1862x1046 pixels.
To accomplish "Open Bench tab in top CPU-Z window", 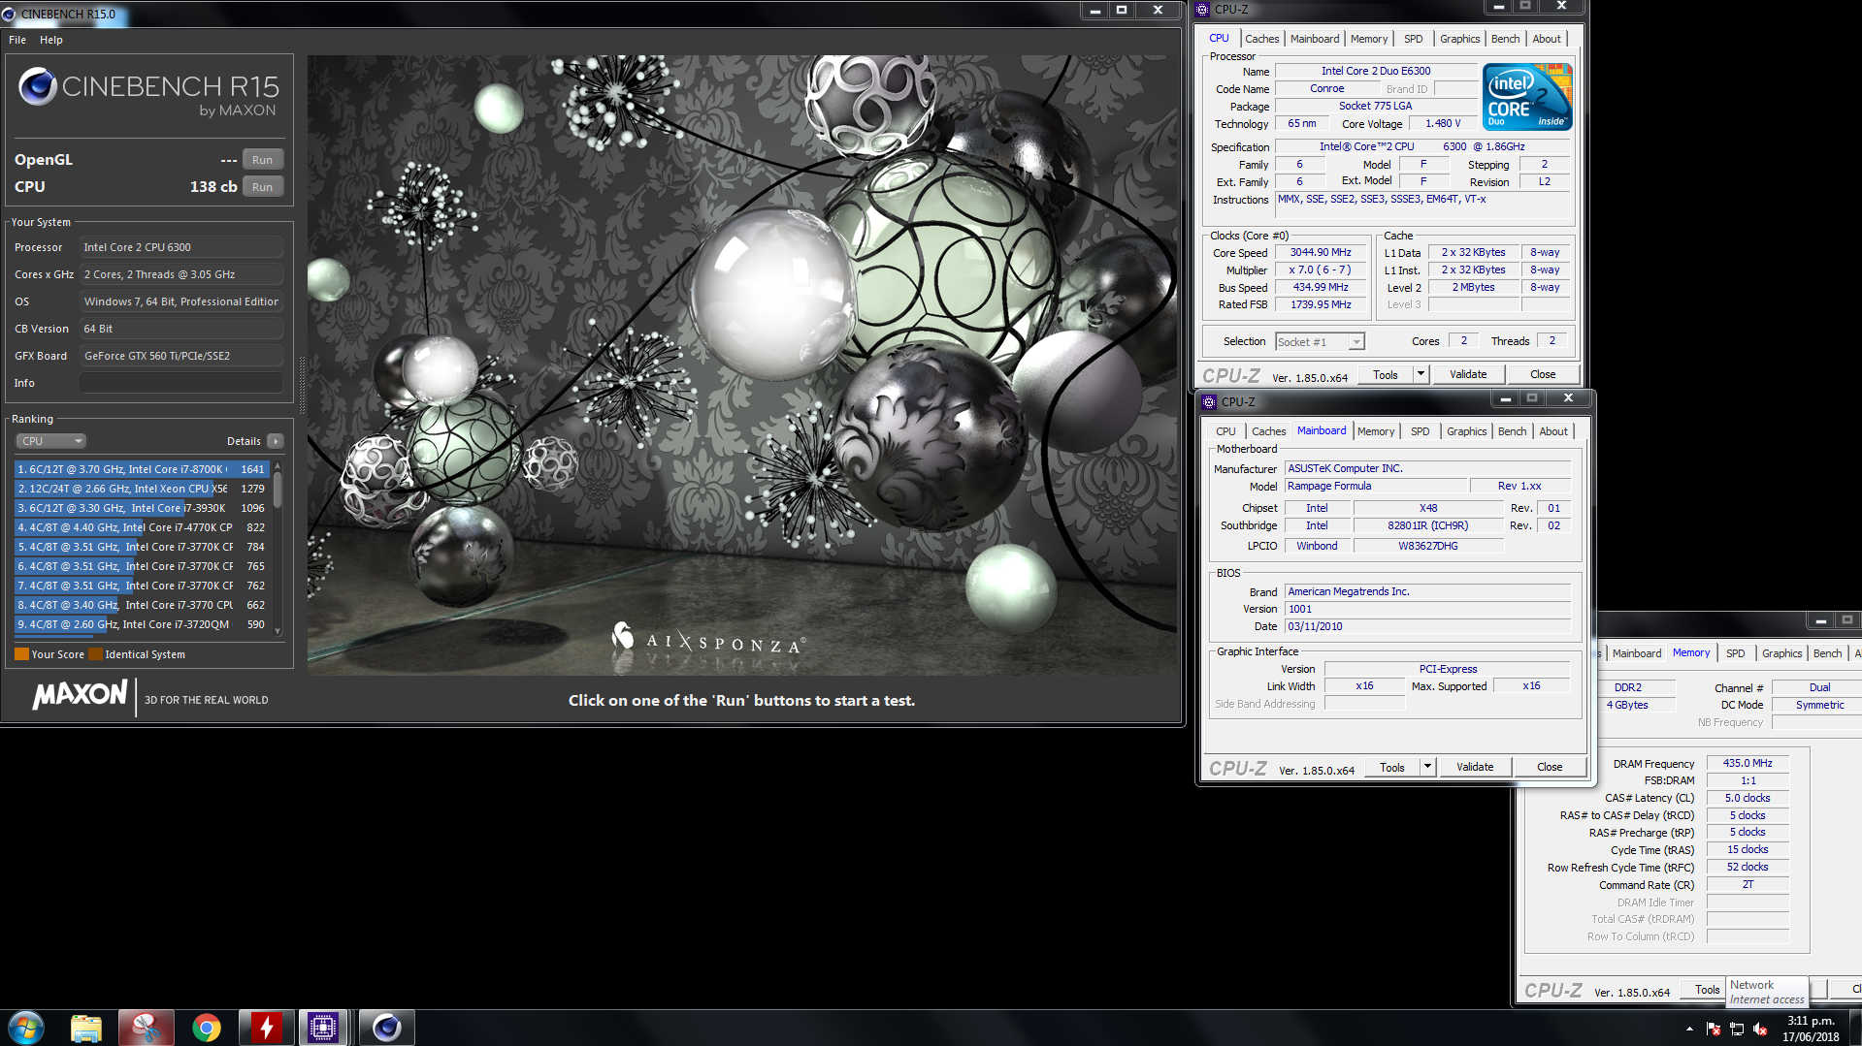I will coord(1505,39).
